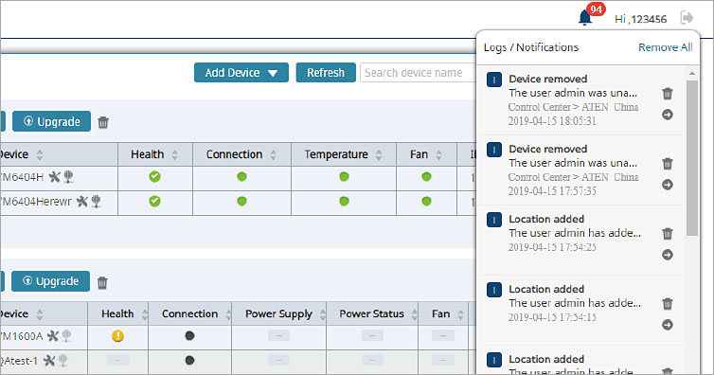Delete the Location added 17:54:25 notification
This screenshot has height=375, width=714.
[668, 234]
